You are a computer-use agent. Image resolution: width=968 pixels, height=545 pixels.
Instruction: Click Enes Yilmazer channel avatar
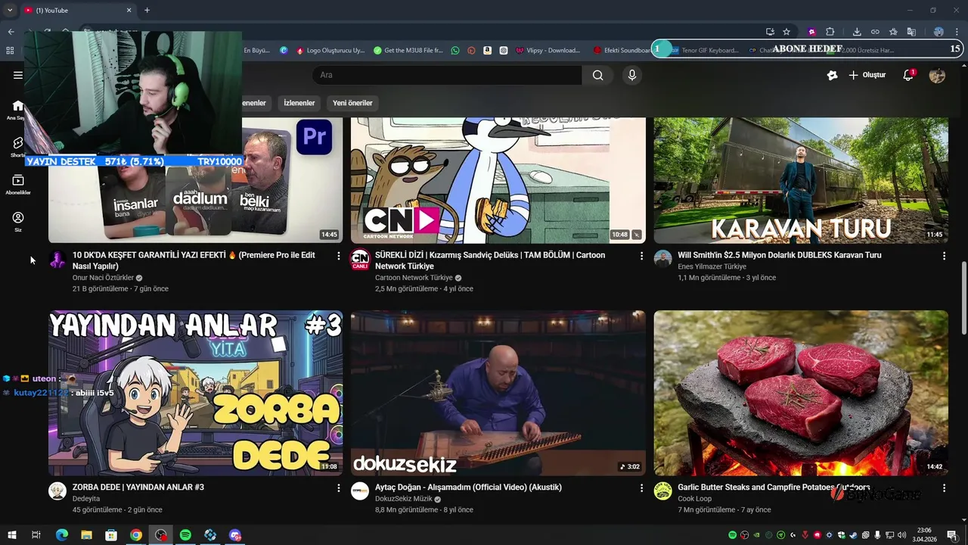pos(662,259)
